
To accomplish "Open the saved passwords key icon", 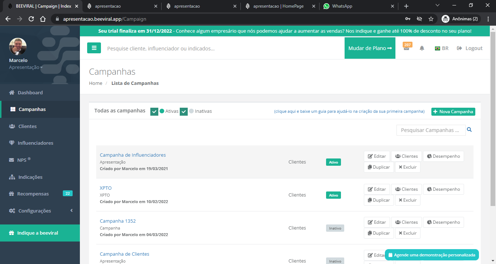I will coord(408,19).
